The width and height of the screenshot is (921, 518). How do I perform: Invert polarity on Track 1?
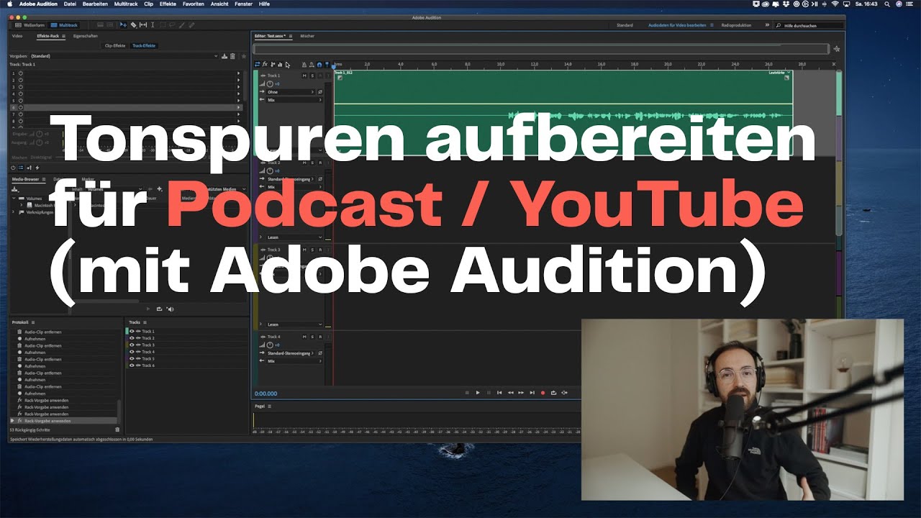(x=320, y=92)
